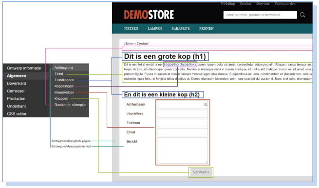Open FIETSEN category in navigation bar
Viewport: 319px width, 188px height.
tap(131, 29)
